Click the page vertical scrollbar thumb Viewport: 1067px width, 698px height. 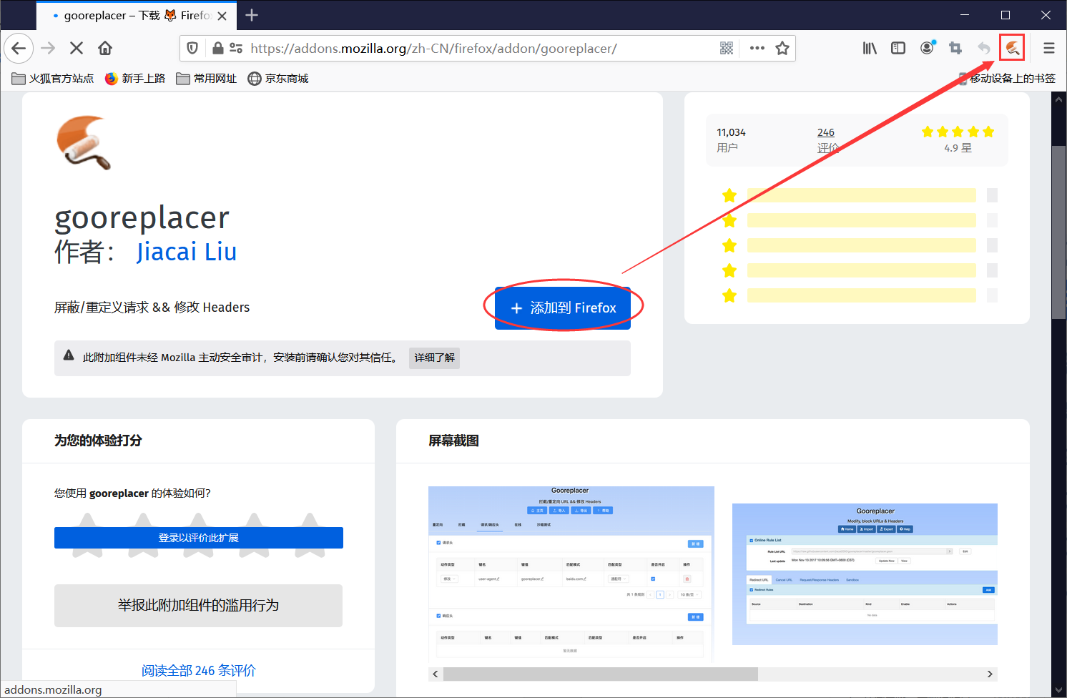[1059, 232]
